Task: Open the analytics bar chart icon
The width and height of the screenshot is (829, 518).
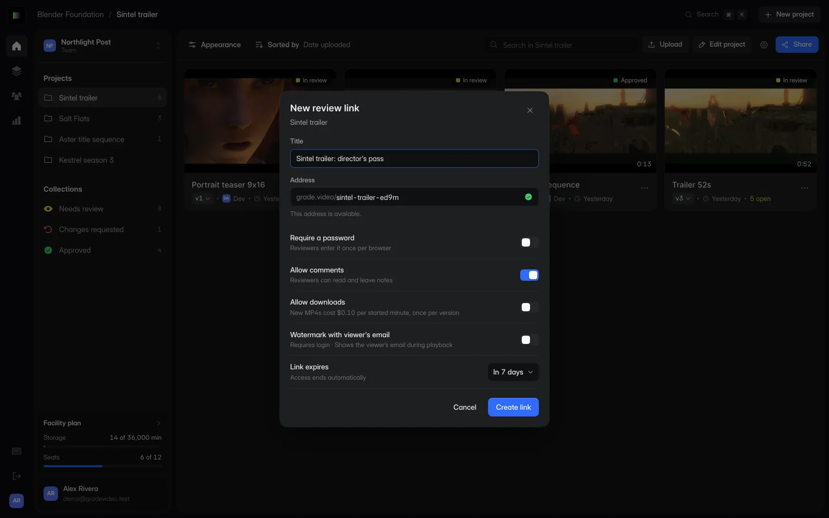Action: [17, 121]
